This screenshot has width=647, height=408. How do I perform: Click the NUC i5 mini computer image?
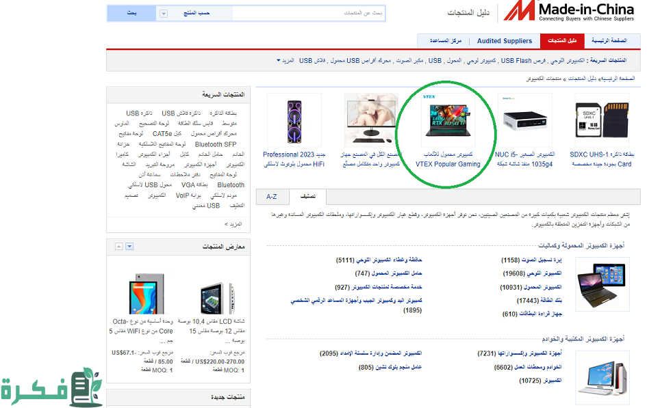click(x=527, y=120)
